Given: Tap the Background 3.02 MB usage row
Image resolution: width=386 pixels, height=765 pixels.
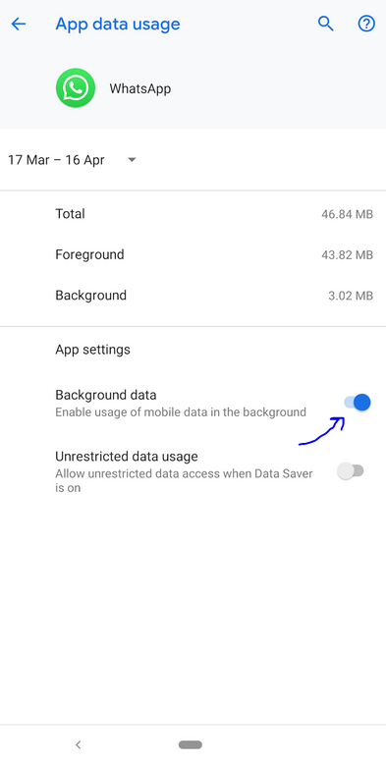Looking at the screenshot, I should click(193, 296).
